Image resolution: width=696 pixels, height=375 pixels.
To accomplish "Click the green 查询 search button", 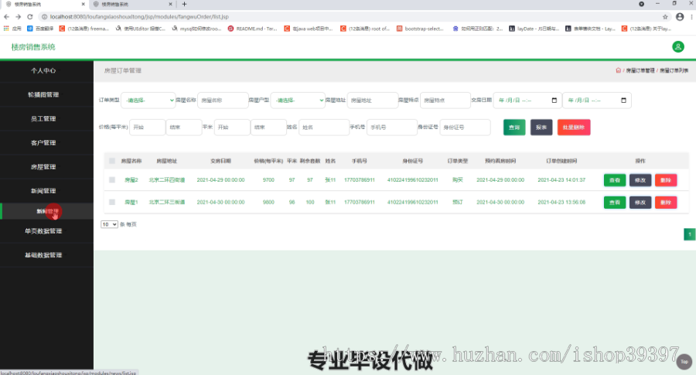I will point(514,128).
